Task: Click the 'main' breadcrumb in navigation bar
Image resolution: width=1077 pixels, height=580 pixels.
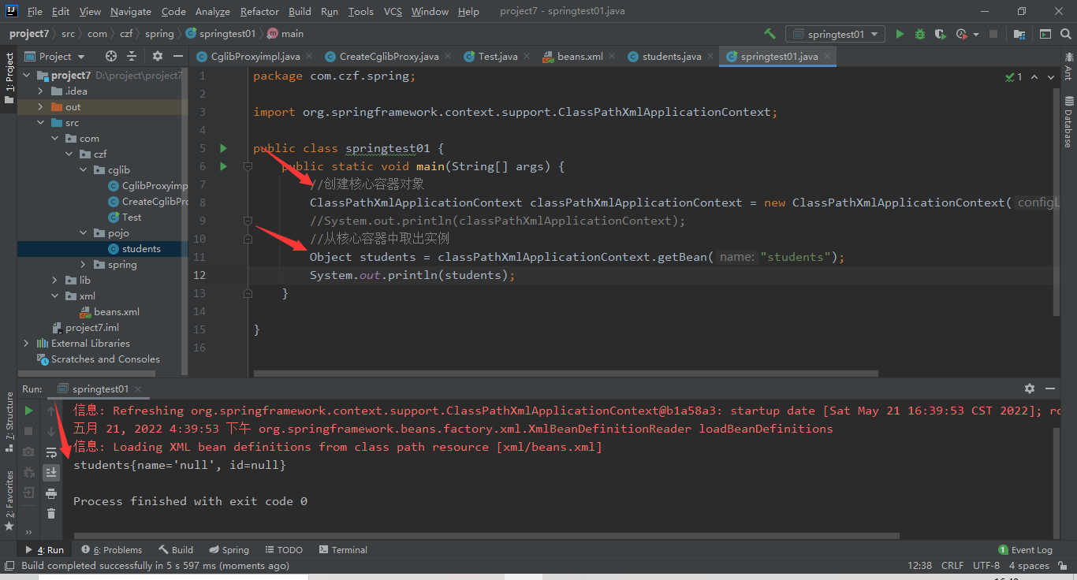Action: coord(285,34)
